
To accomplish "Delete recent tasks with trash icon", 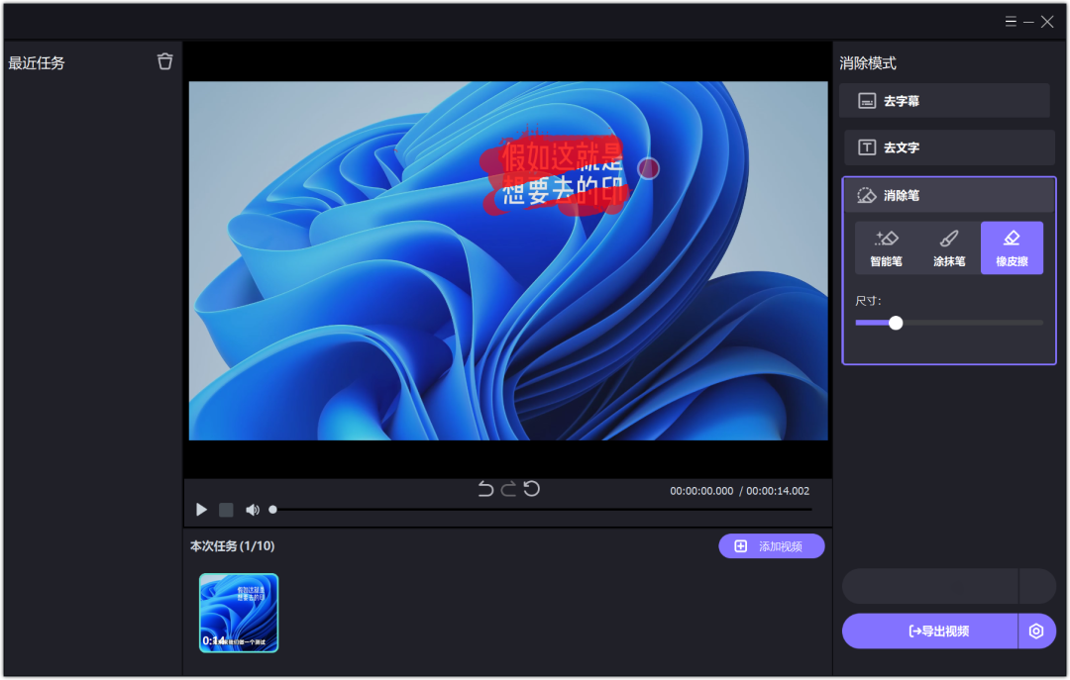I will [x=164, y=61].
